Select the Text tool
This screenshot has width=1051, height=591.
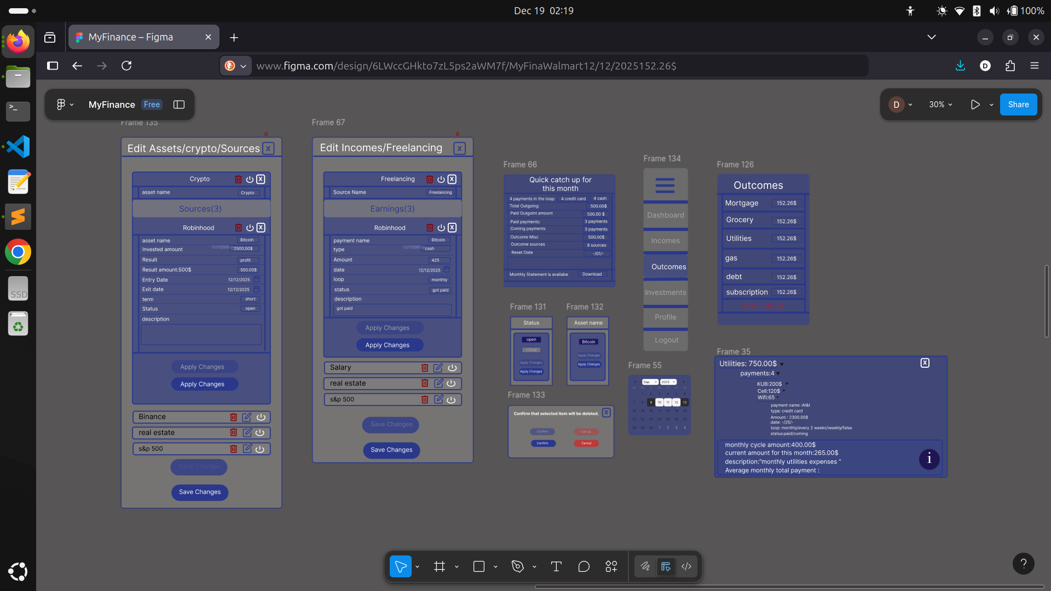[556, 566]
